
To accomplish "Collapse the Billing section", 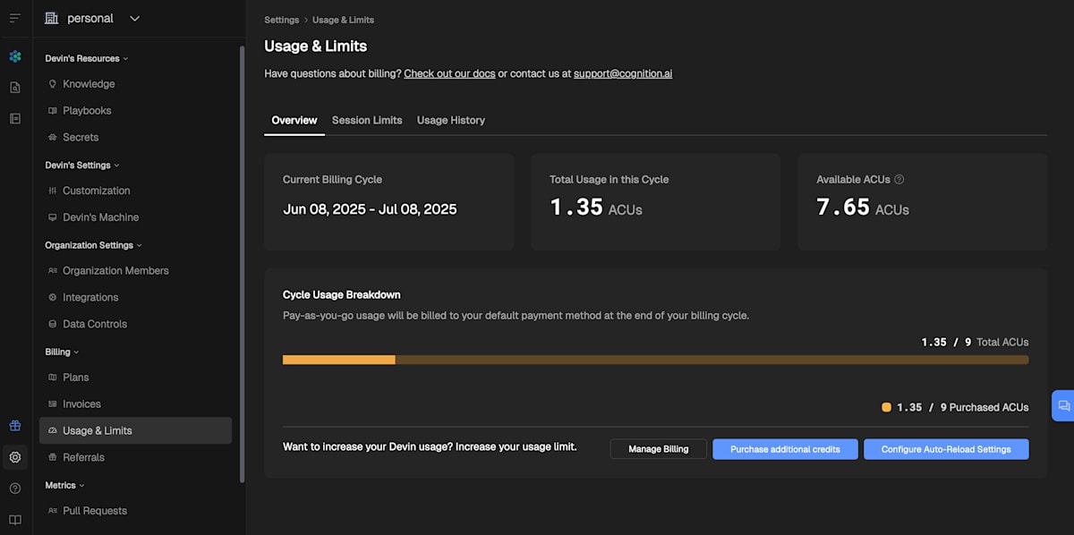I will click(x=62, y=352).
